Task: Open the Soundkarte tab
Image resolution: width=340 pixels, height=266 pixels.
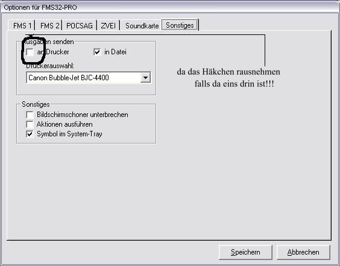Action: point(142,26)
